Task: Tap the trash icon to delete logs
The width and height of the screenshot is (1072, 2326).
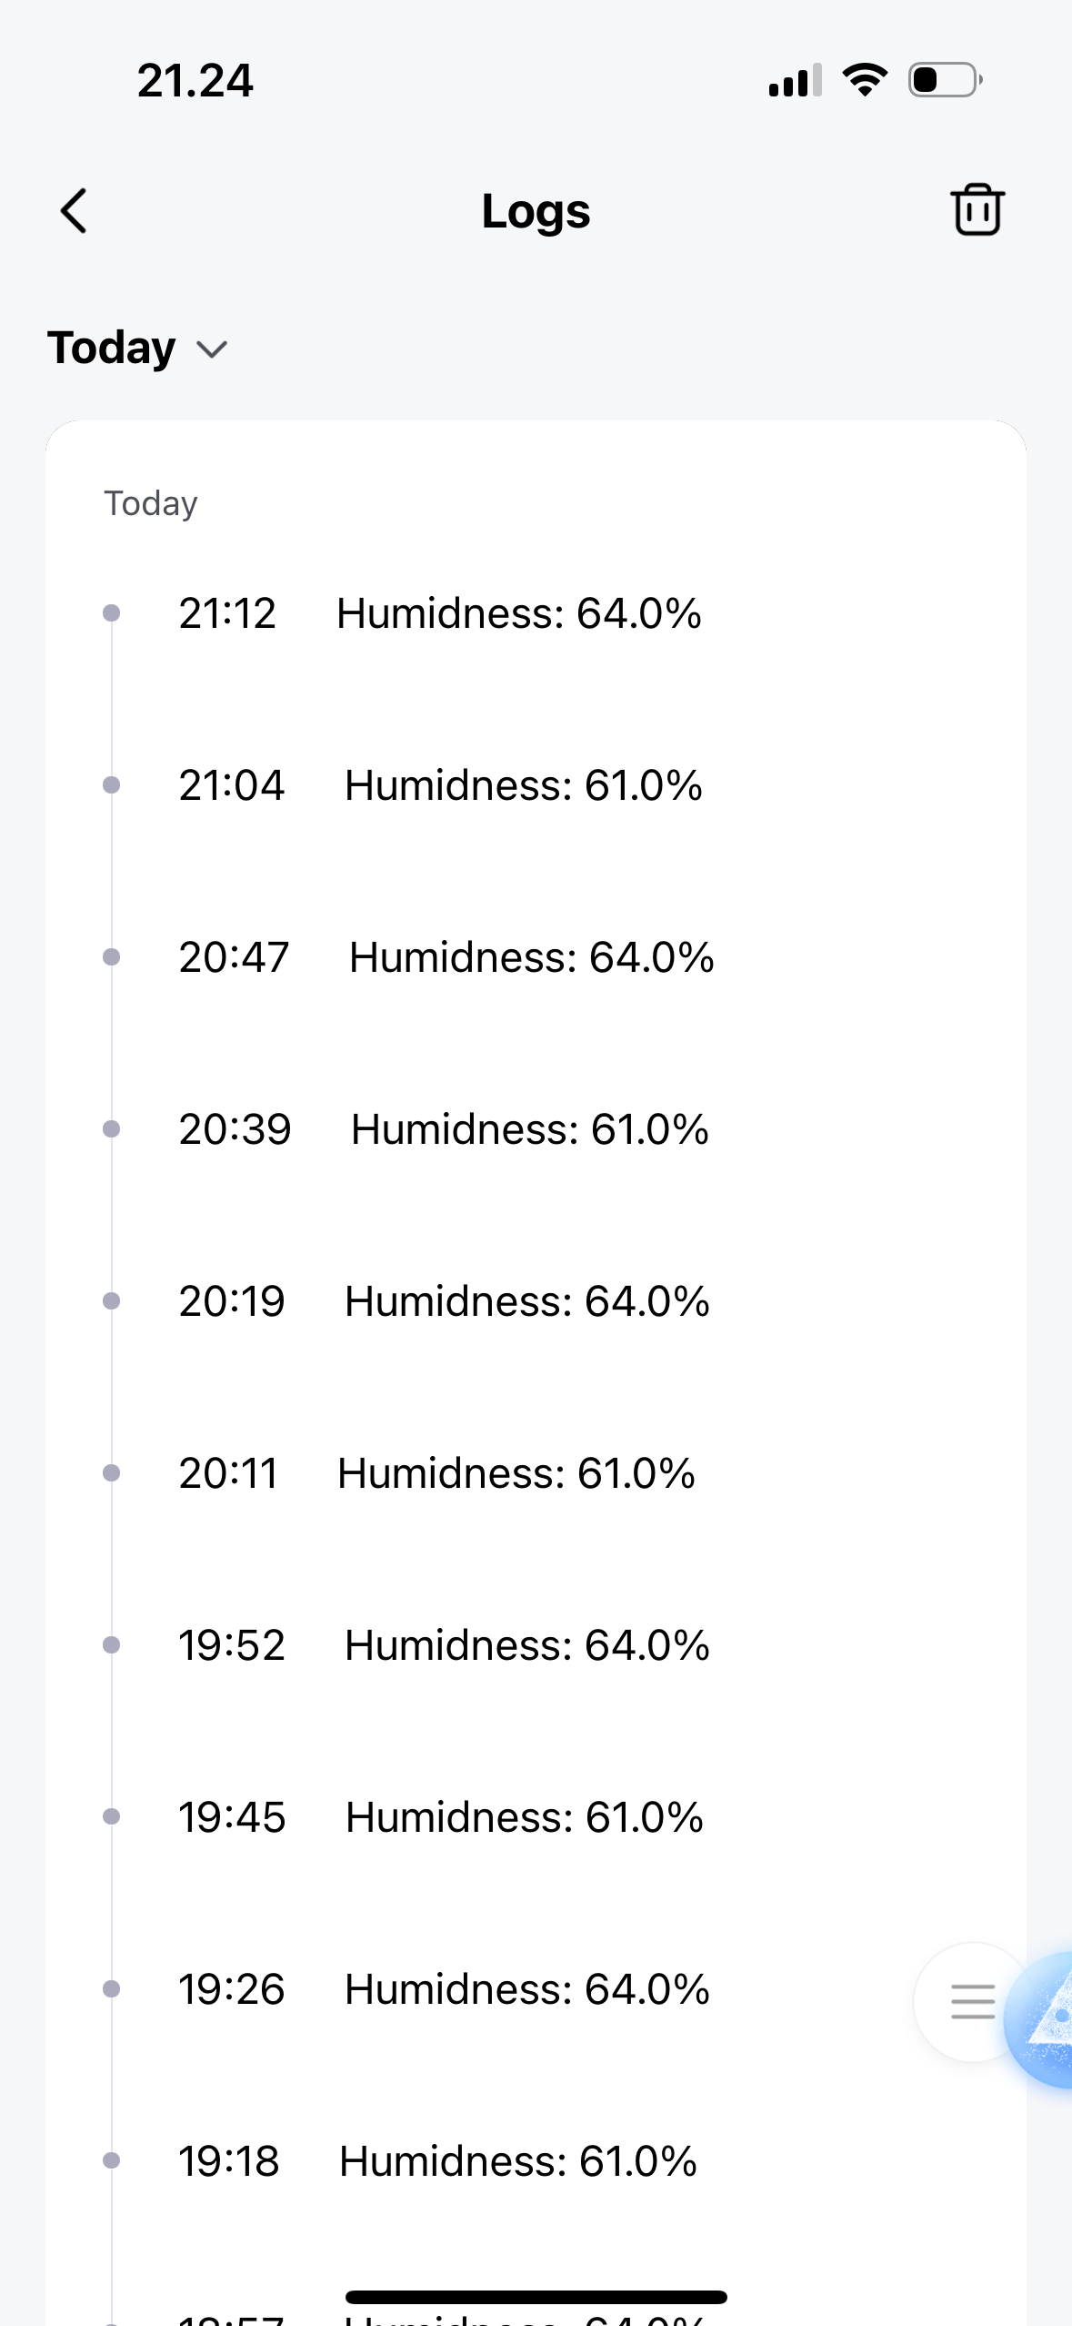Action: coord(977,210)
